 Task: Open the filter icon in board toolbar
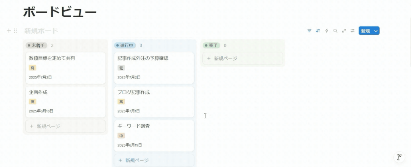(x=309, y=31)
